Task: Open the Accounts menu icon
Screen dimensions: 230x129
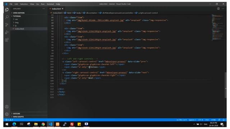Action: point(7,107)
